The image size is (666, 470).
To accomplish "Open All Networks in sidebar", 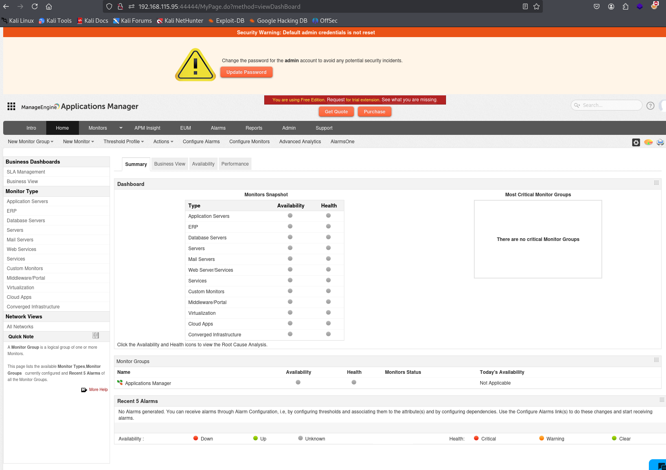I will (20, 327).
